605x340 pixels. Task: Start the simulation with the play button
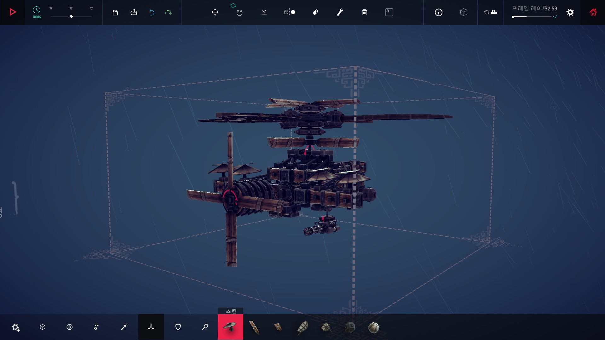pyautogui.click(x=13, y=12)
